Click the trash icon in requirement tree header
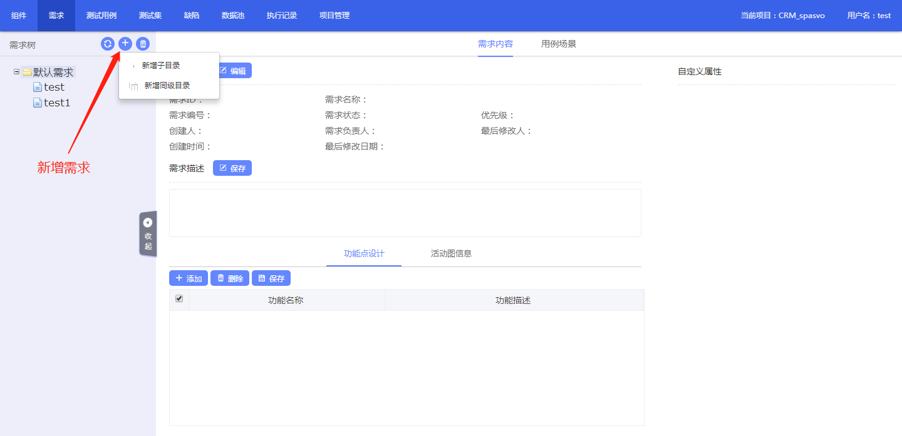The height and width of the screenshot is (436, 902). 143,44
